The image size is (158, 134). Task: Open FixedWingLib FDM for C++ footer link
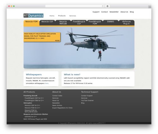34,100
